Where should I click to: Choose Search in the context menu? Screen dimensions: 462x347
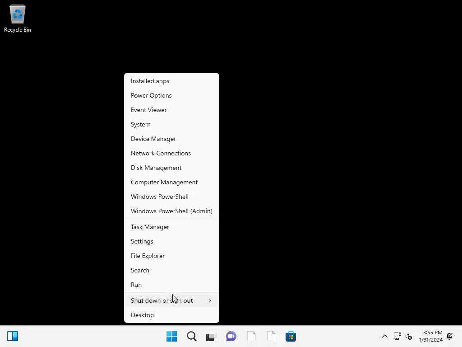(x=171, y=270)
